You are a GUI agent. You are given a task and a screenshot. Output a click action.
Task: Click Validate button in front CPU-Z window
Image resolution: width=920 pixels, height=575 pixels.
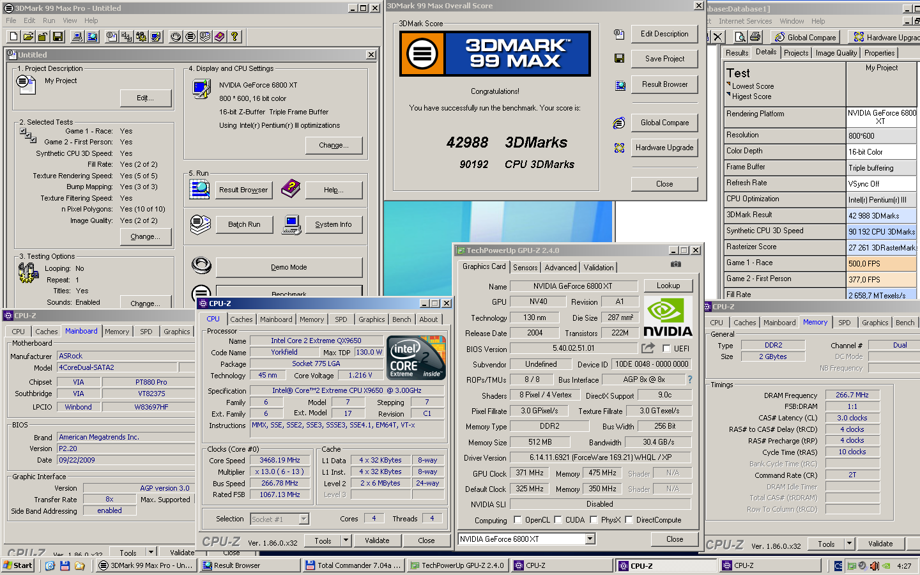[x=377, y=540]
